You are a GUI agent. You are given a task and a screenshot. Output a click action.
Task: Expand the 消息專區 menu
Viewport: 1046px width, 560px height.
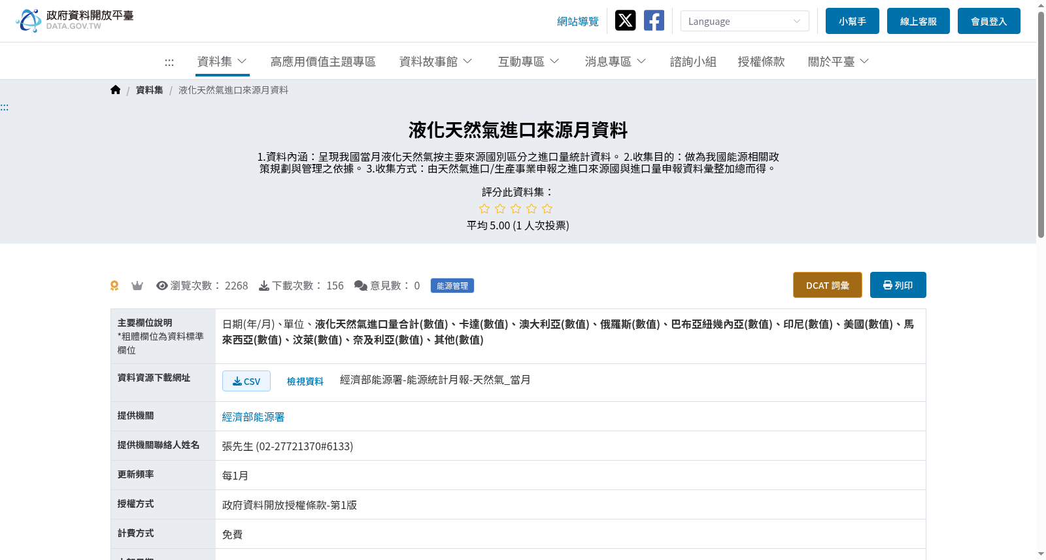pos(615,61)
